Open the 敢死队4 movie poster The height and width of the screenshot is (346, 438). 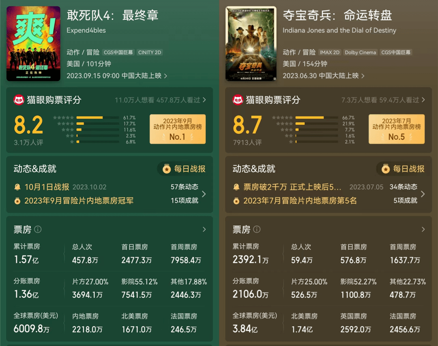pos(33,44)
